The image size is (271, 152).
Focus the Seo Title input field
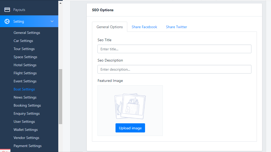pyautogui.click(x=174, y=49)
